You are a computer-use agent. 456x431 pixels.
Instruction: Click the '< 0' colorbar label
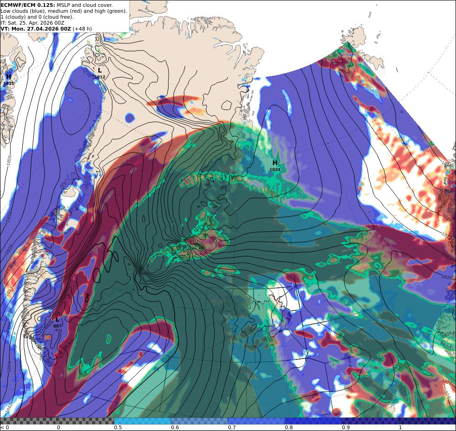coord(5,427)
